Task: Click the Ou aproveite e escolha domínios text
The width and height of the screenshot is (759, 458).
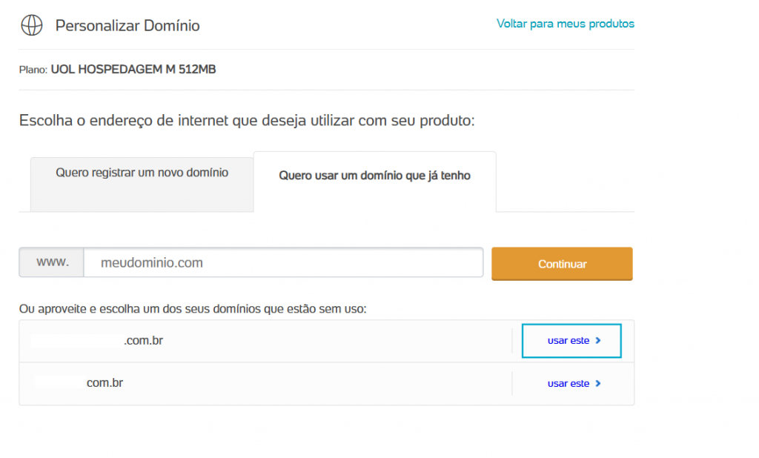Action: [193, 308]
